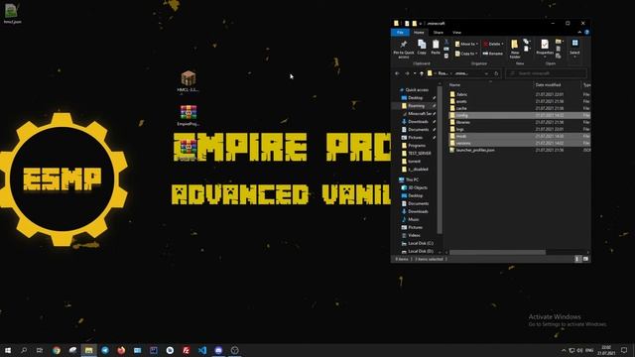Screen dimensions: 635x357
Task: Switch to the Share ribbon tab
Action: pos(439,33)
